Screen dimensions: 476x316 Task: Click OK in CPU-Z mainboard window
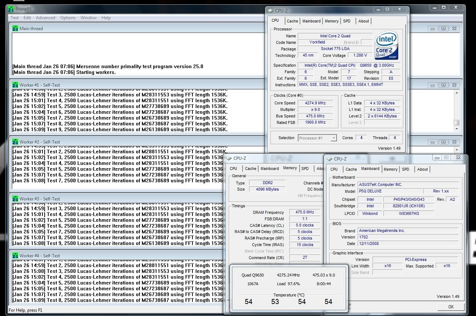click(451, 307)
